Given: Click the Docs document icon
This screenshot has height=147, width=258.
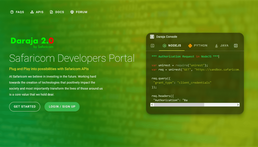Looking at the screenshot, I should (x=51, y=12).
